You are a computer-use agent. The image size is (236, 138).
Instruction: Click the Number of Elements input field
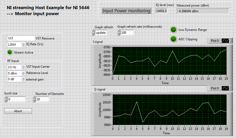pyautogui.click(x=42, y=99)
